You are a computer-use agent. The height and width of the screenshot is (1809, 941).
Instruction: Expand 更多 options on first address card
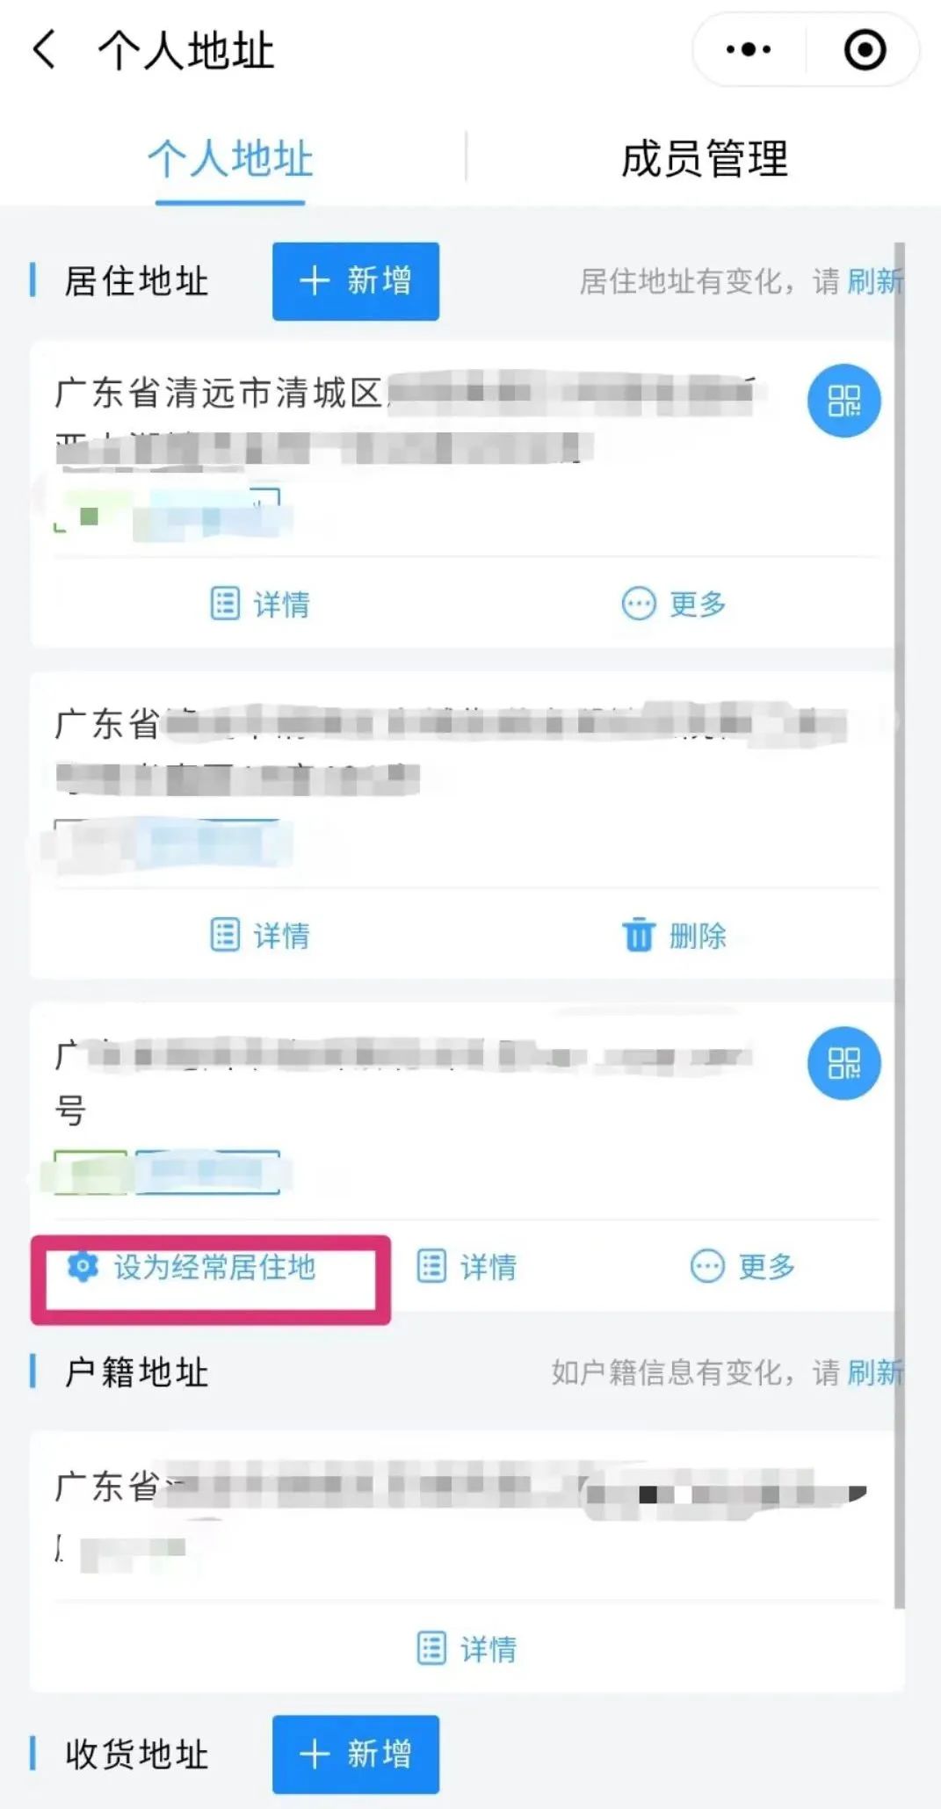pyautogui.click(x=674, y=604)
